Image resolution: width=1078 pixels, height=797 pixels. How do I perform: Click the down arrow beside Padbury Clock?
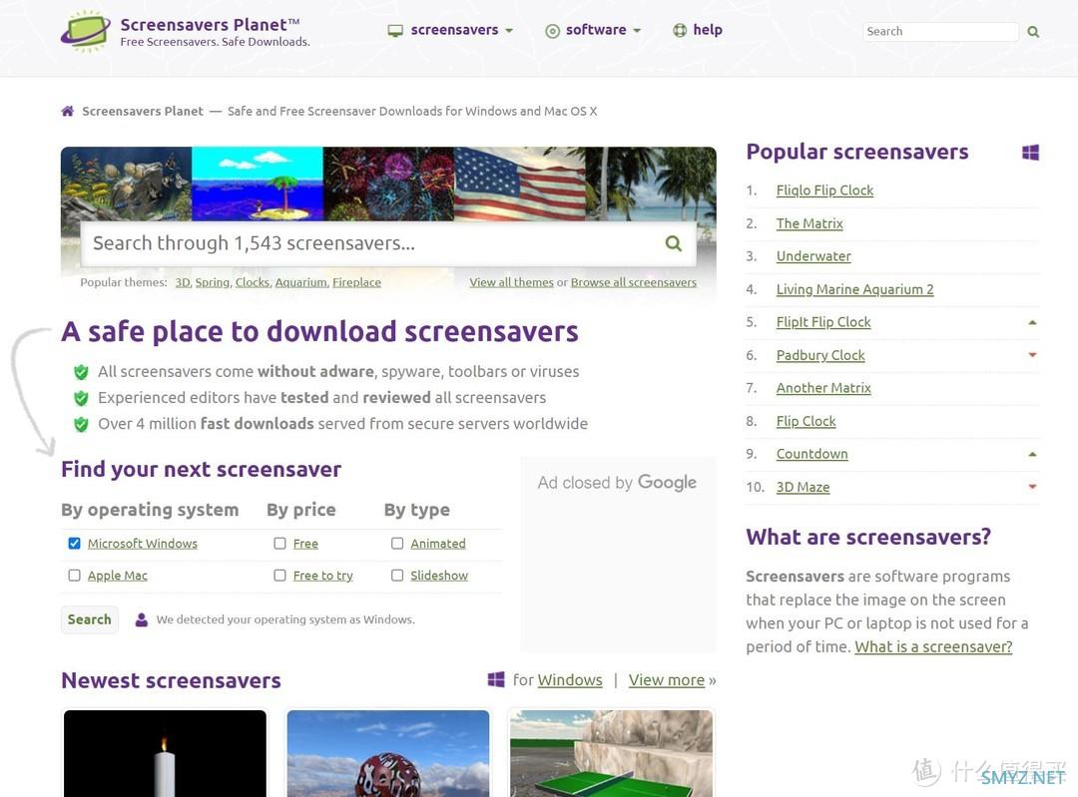[x=1032, y=355]
